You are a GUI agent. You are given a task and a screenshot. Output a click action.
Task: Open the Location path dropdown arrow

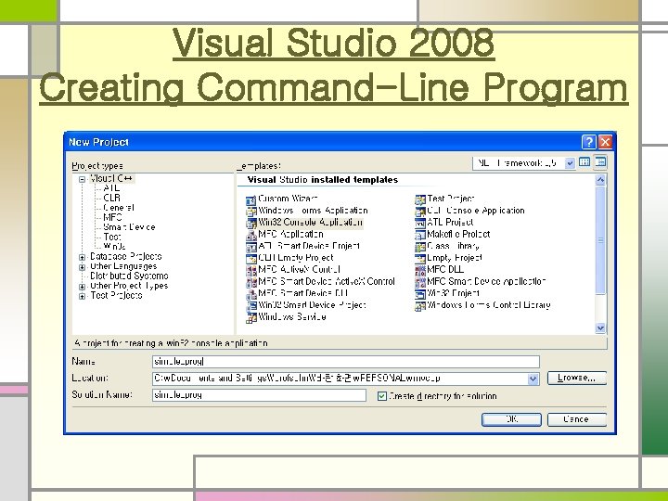pos(533,379)
